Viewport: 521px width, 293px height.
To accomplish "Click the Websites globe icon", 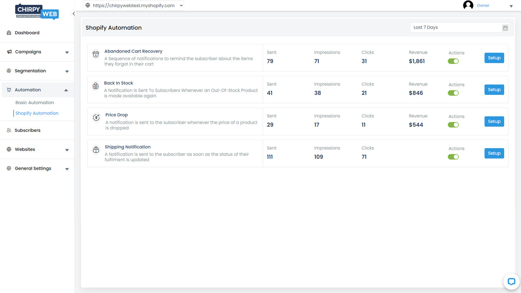I will (x=9, y=149).
